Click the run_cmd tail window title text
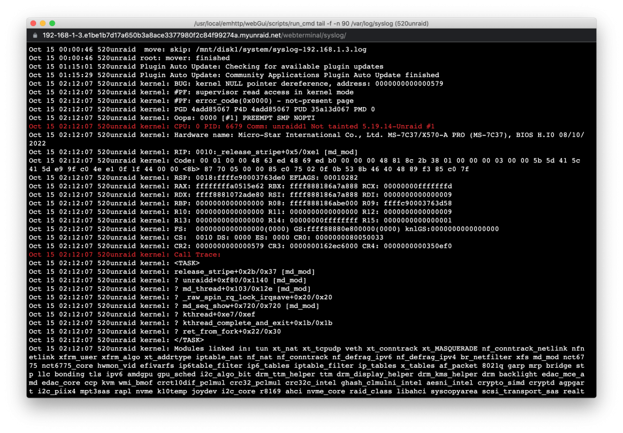The image size is (623, 433). coord(311,24)
